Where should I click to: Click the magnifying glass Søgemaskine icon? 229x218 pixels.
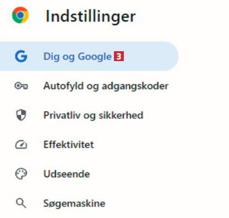[x=21, y=203]
